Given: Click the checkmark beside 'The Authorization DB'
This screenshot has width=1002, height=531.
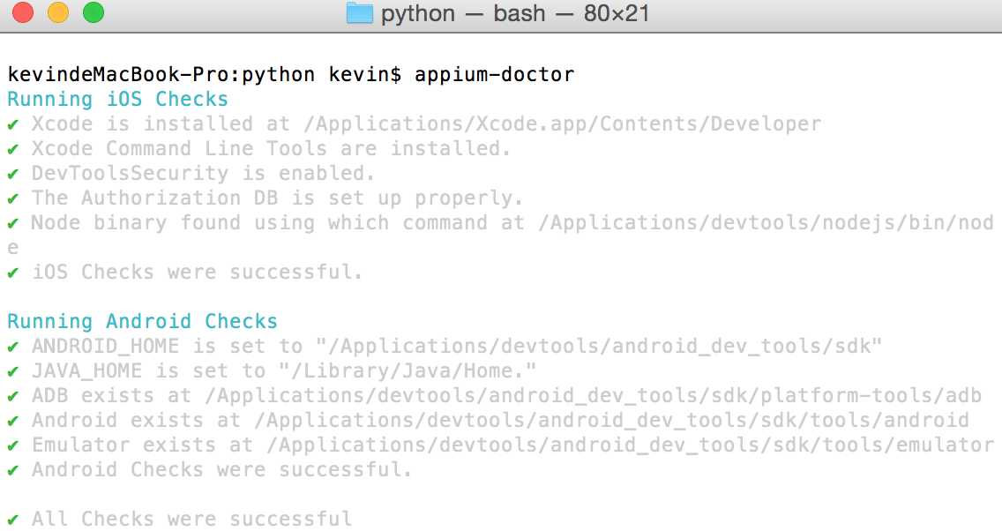Looking at the screenshot, I should (12, 198).
